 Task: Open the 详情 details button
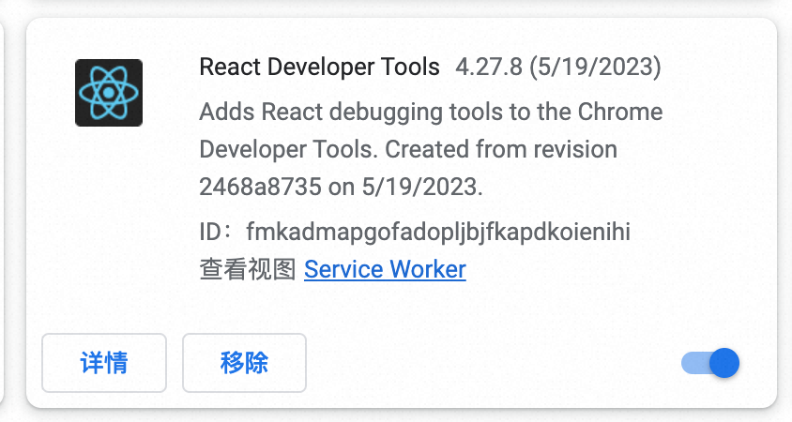click(x=104, y=363)
